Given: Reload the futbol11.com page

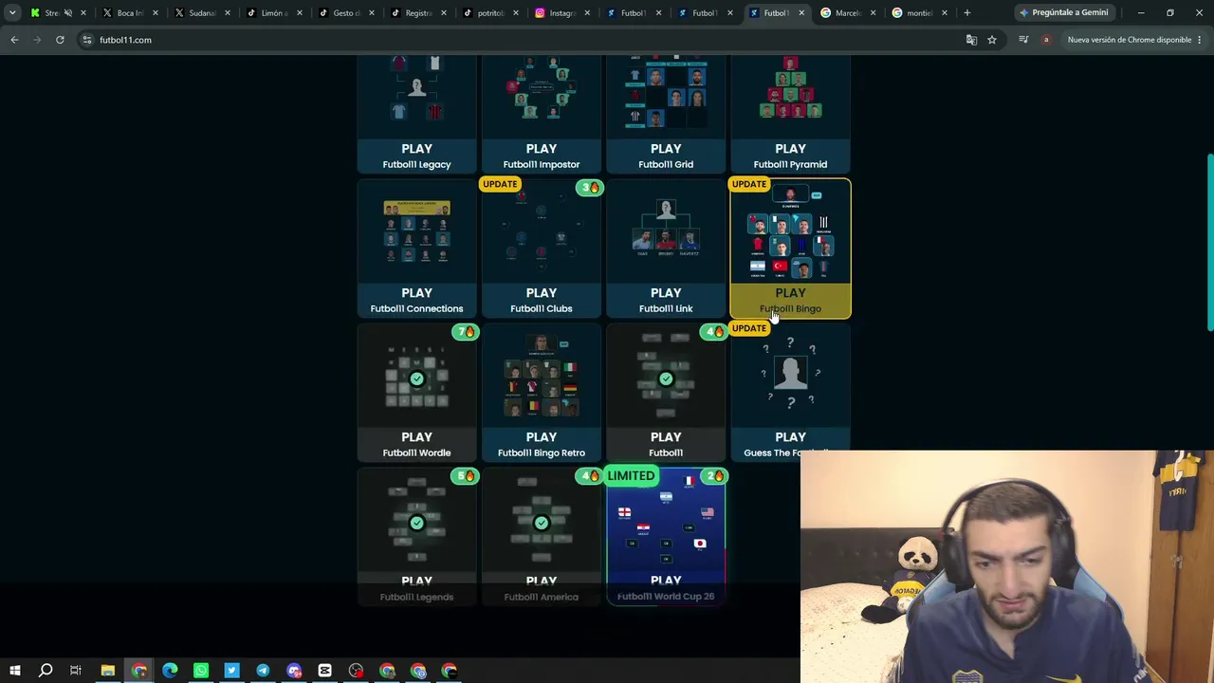Looking at the screenshot, I should click(x=60, y=40).
